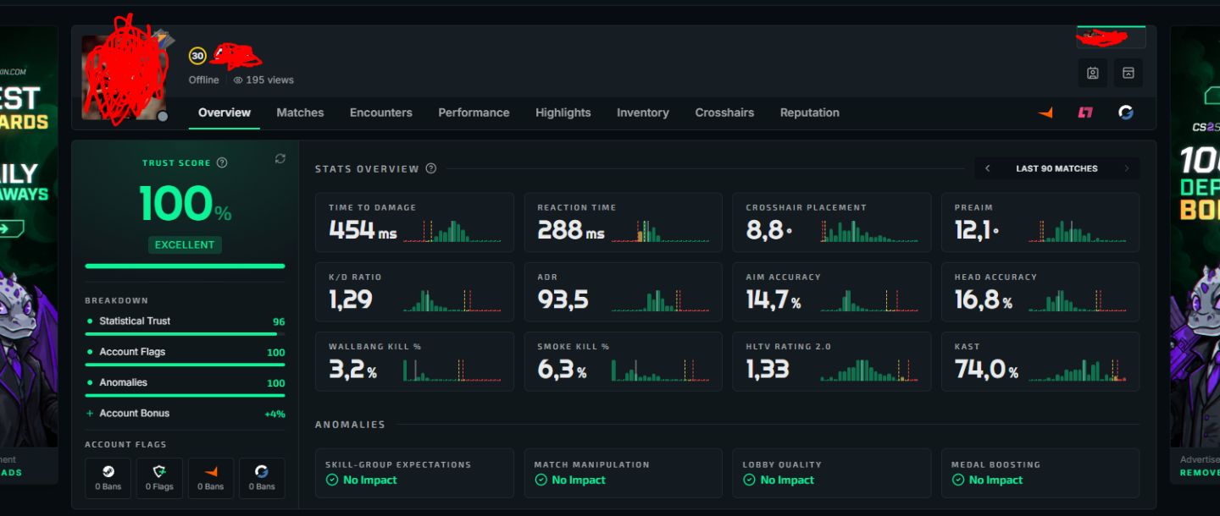This screenshot has width=1220, height=516.
Task: Open the Preaim stat card
Action: (1040, 222)
